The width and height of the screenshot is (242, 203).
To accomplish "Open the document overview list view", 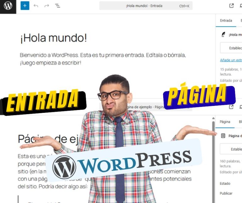I will coord(58,6).
